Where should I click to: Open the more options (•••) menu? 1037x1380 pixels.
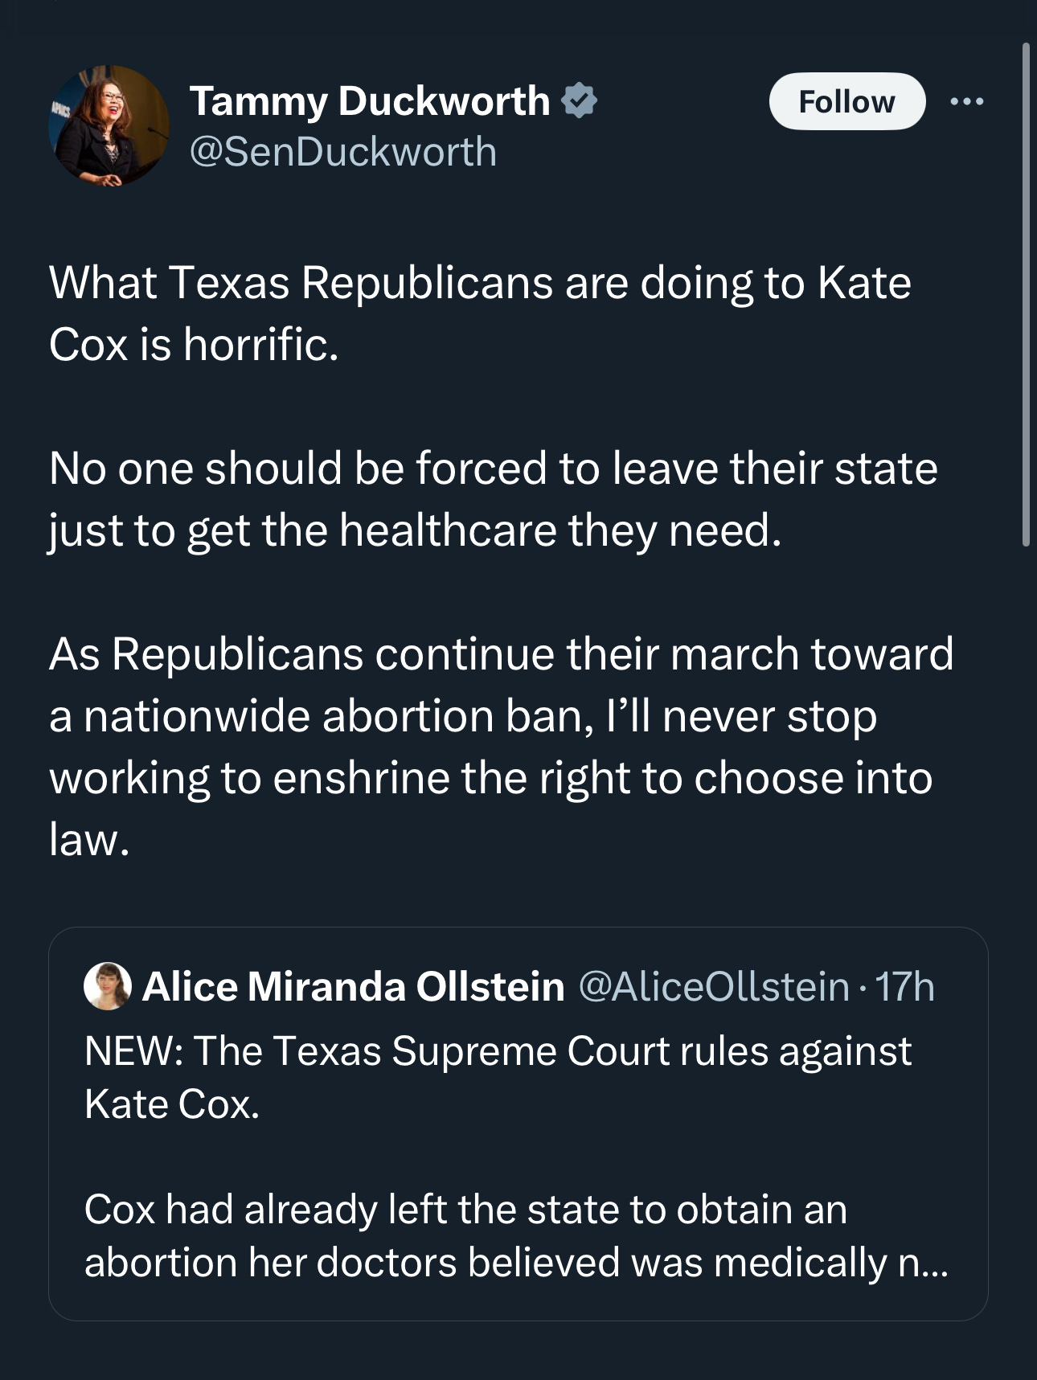[969, 101]
